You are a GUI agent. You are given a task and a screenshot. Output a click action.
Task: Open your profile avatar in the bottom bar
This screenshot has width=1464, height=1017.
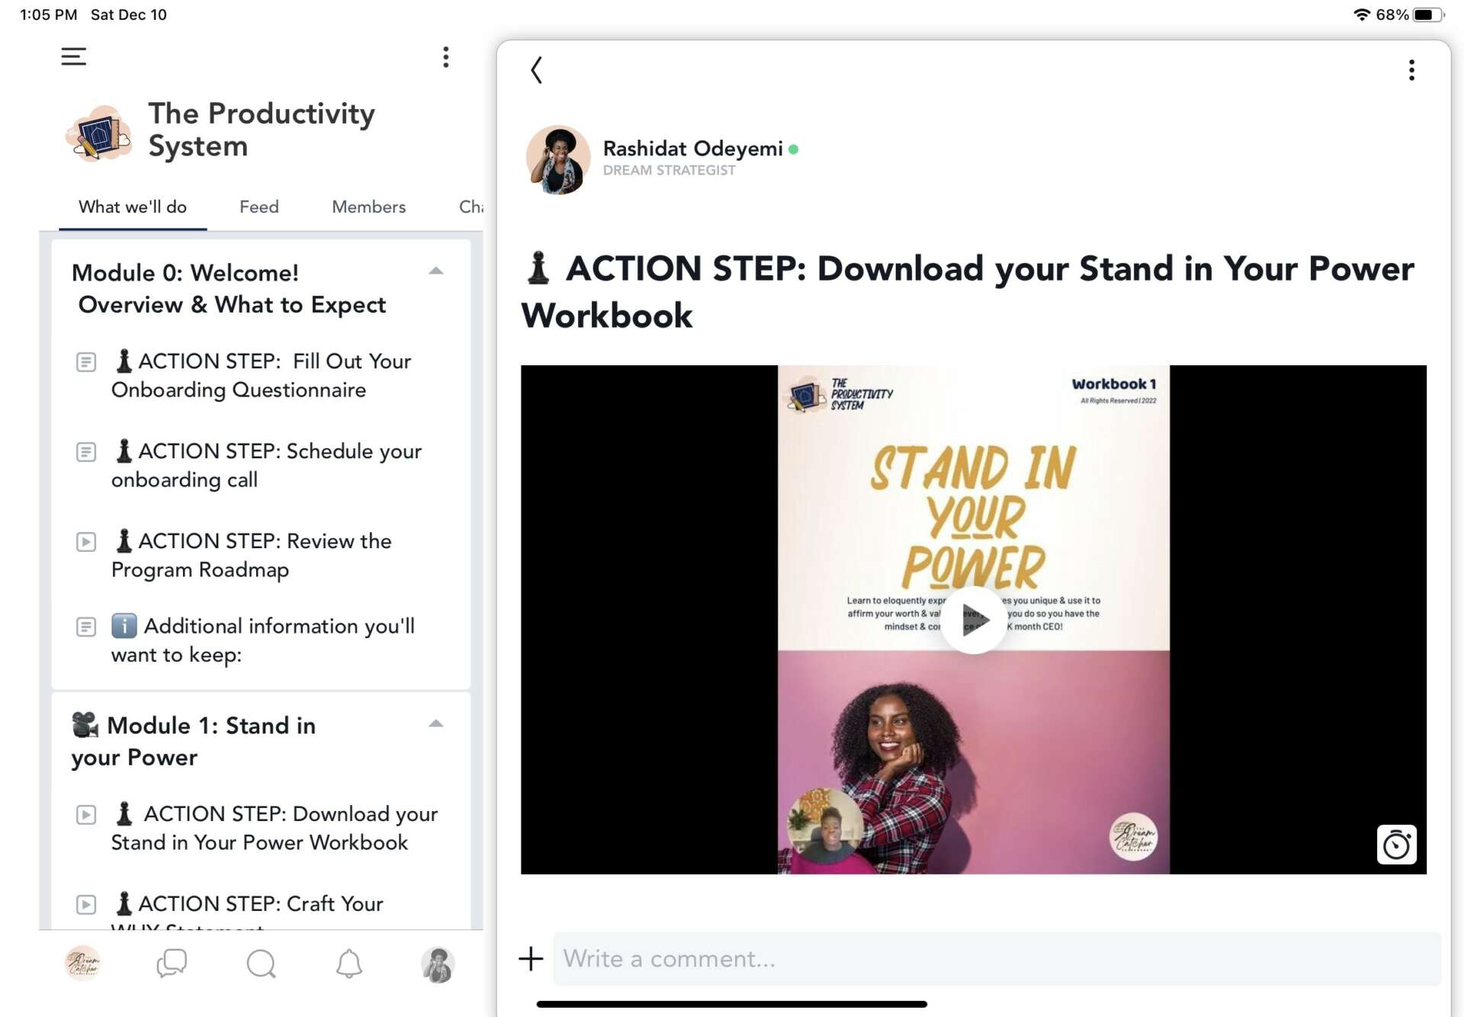click(x=438, y=964)
